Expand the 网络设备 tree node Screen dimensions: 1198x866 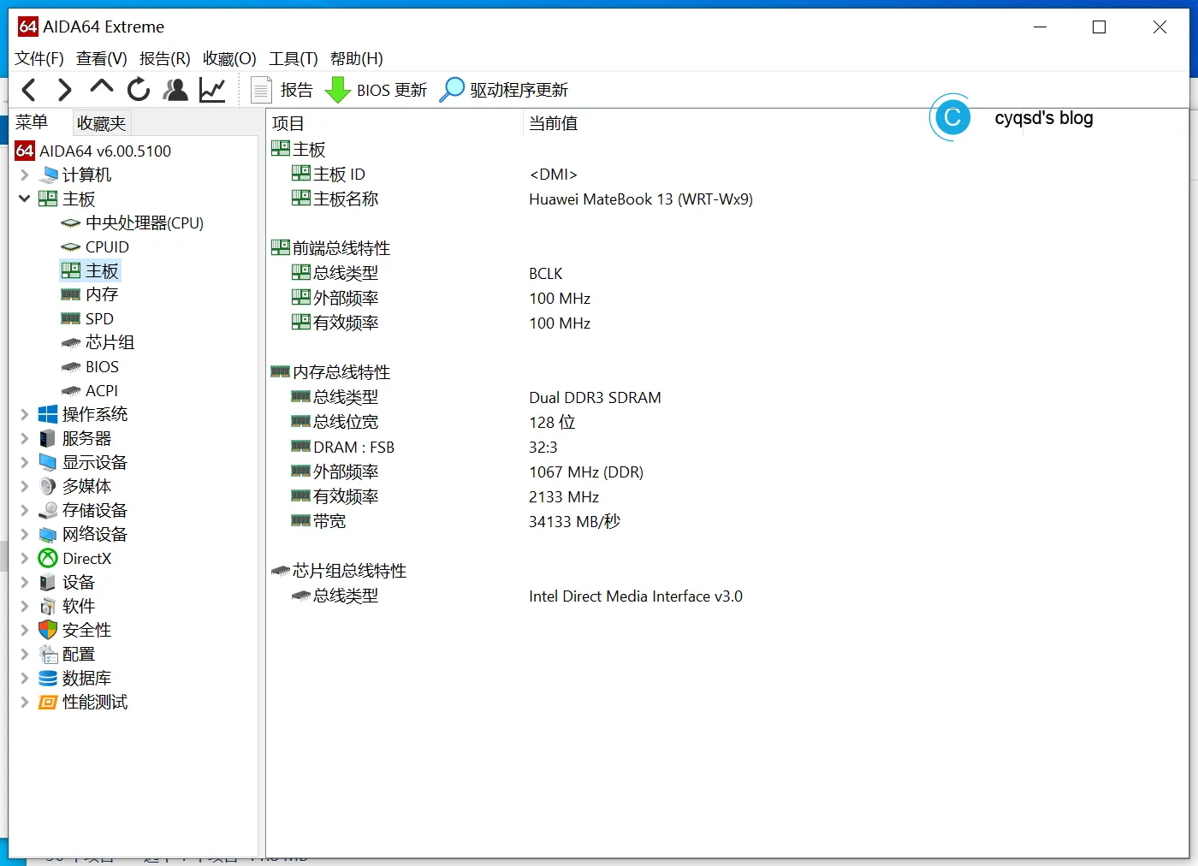click(24, 534)
